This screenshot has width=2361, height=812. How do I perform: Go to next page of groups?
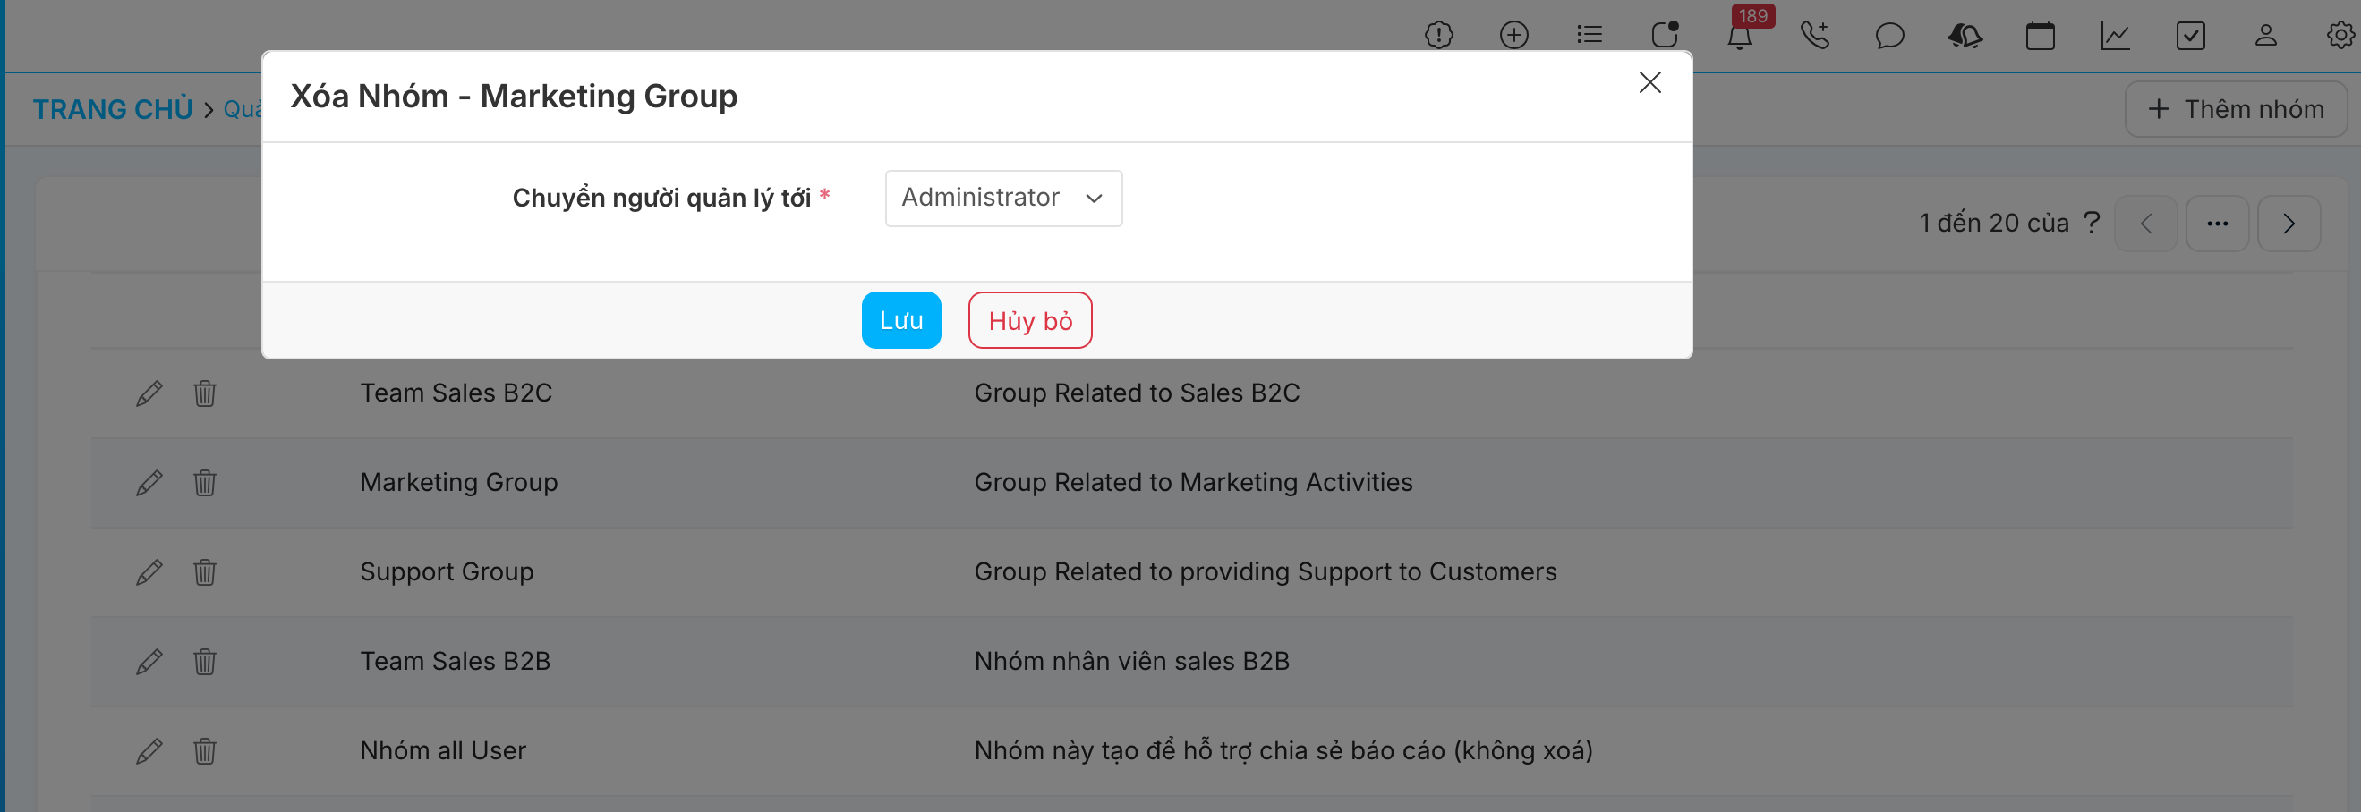point(2288,224)
